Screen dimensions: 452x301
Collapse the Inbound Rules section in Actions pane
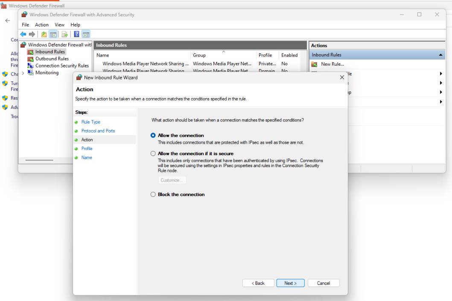click(440, 55)
